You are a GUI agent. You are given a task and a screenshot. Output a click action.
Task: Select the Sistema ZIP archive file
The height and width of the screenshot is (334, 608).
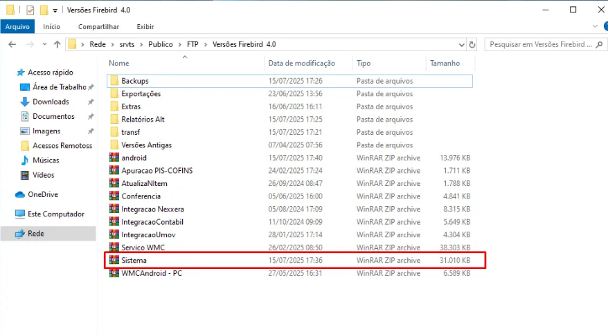(x=134, y=261)
